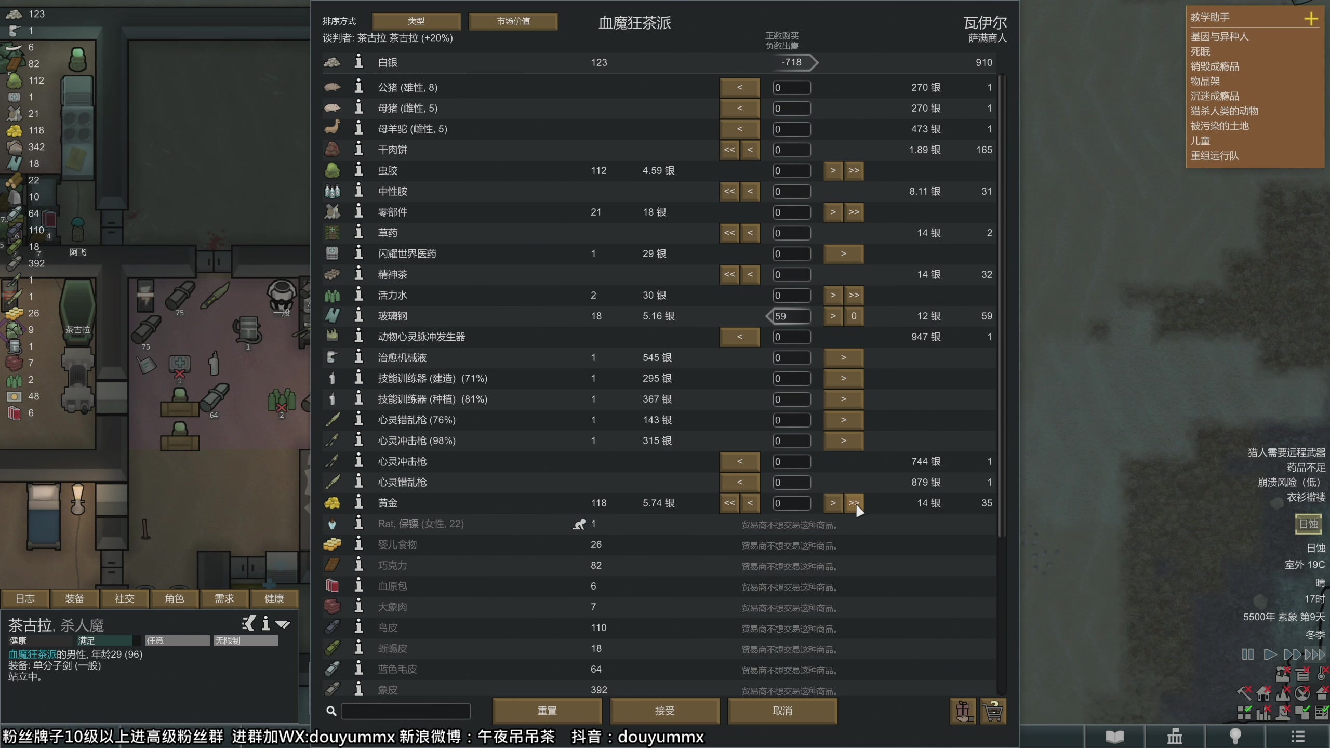Open 装备 tab

pos(75,598)
